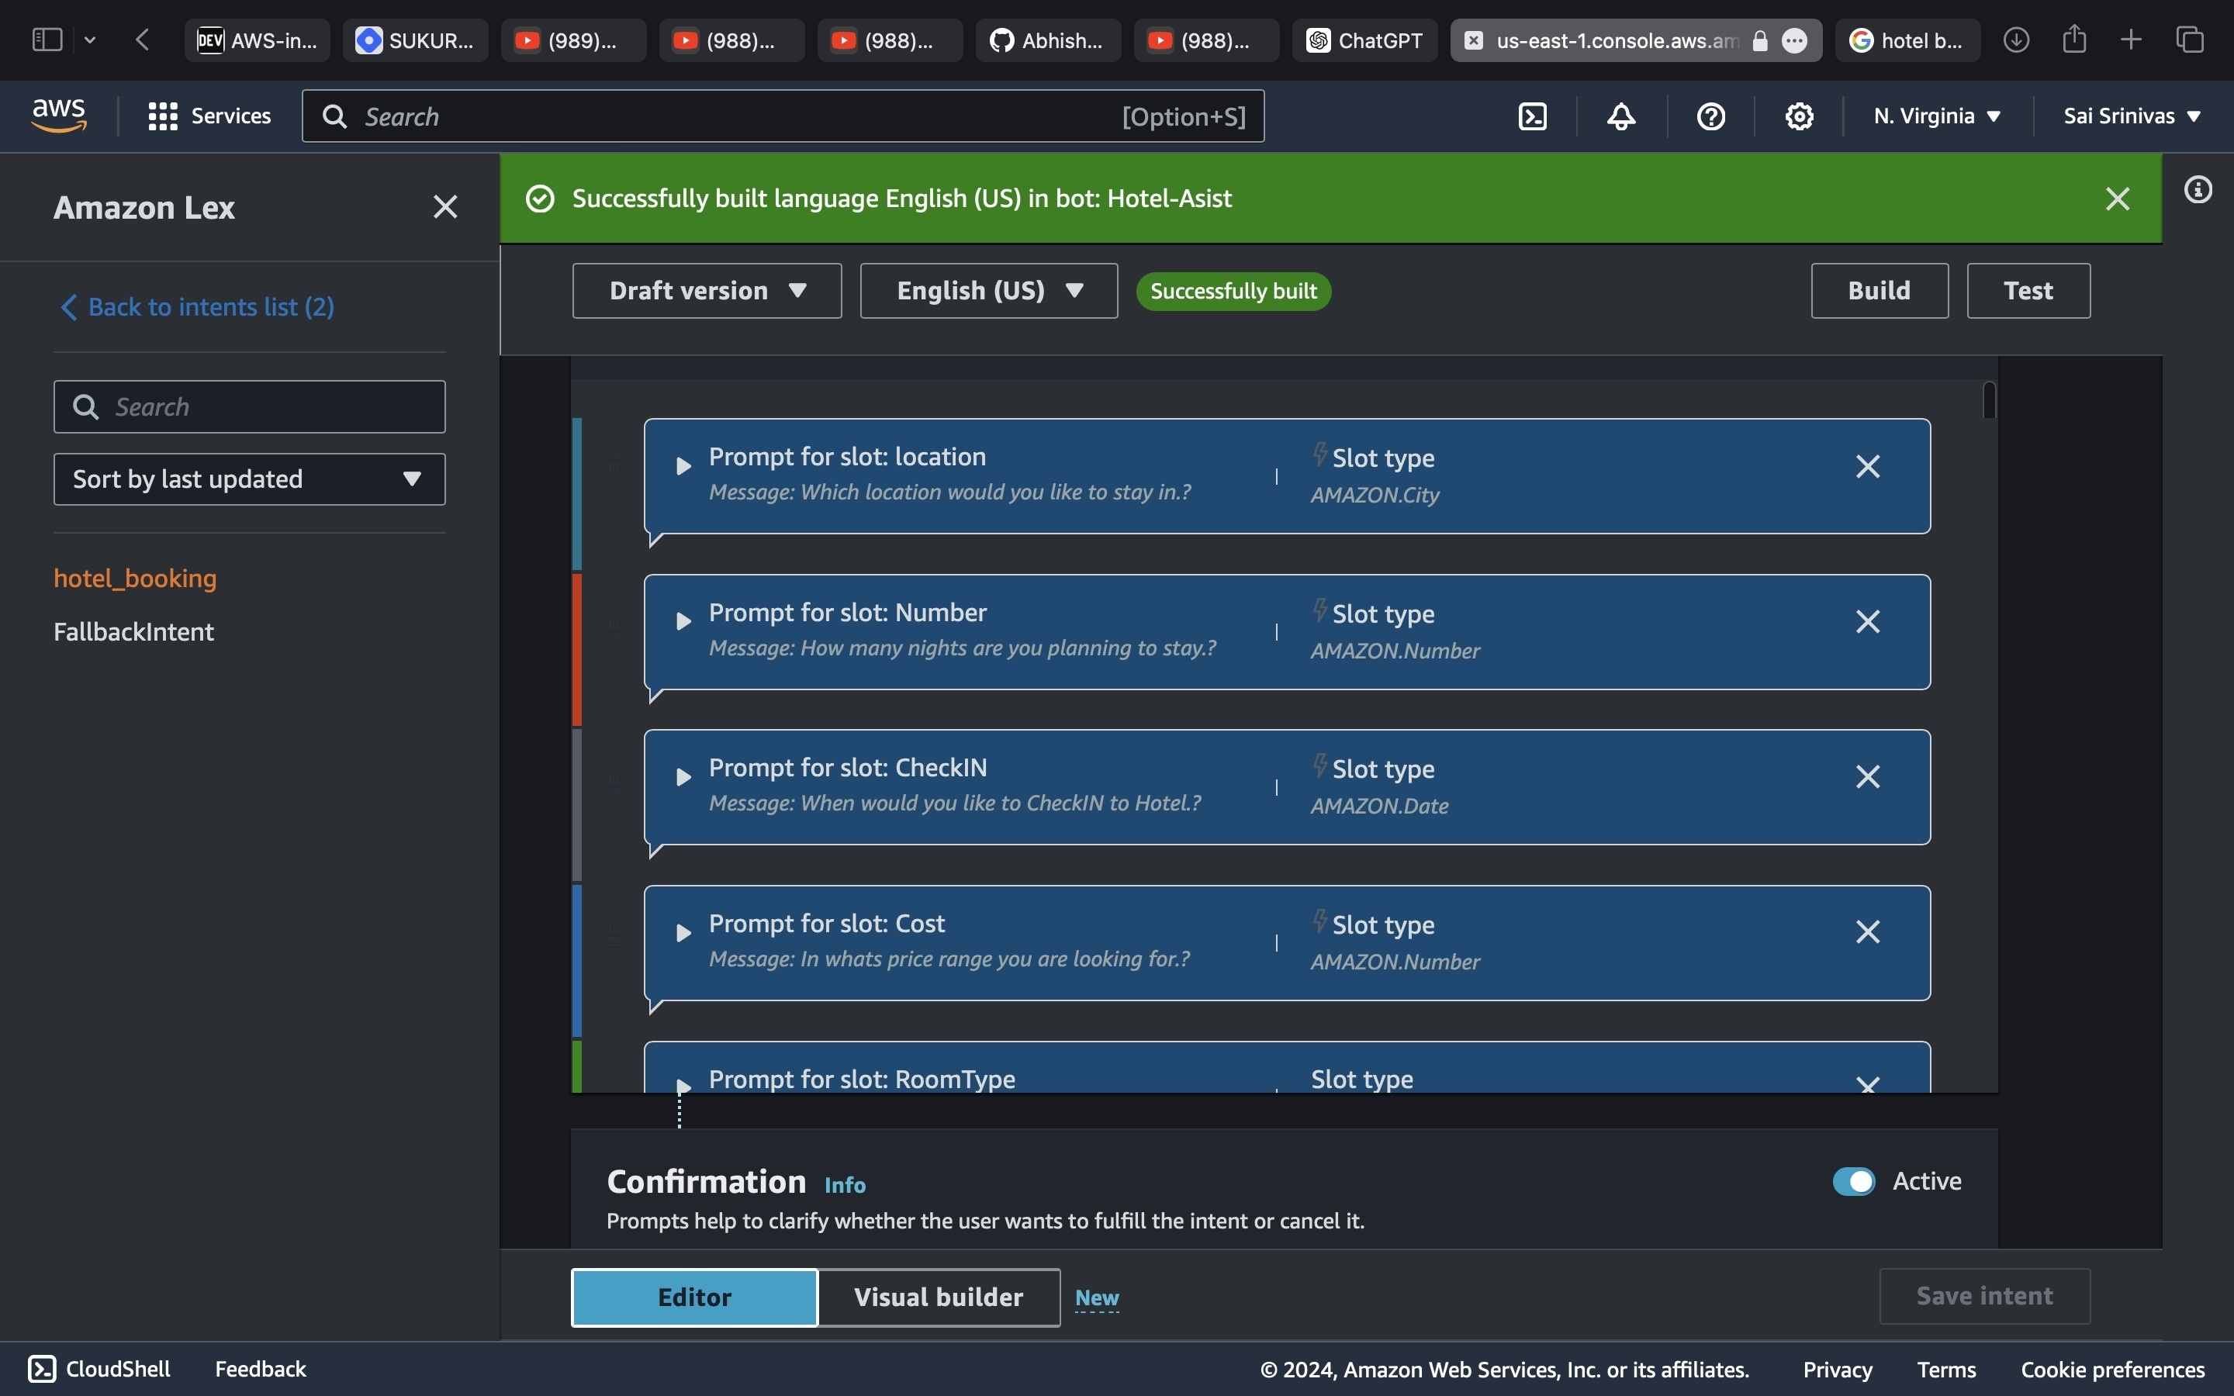This screenshot has width=2234, height=1396.
Task: Expand the Number slot prompt
Action: (x=683, y=621)
